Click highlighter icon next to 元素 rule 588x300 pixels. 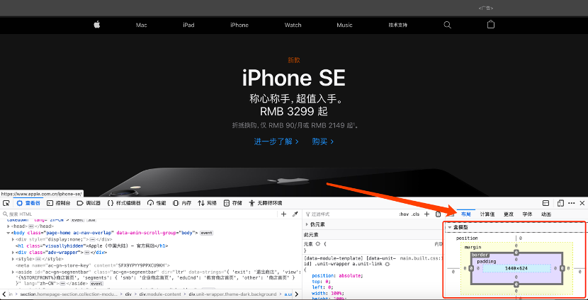317,244
